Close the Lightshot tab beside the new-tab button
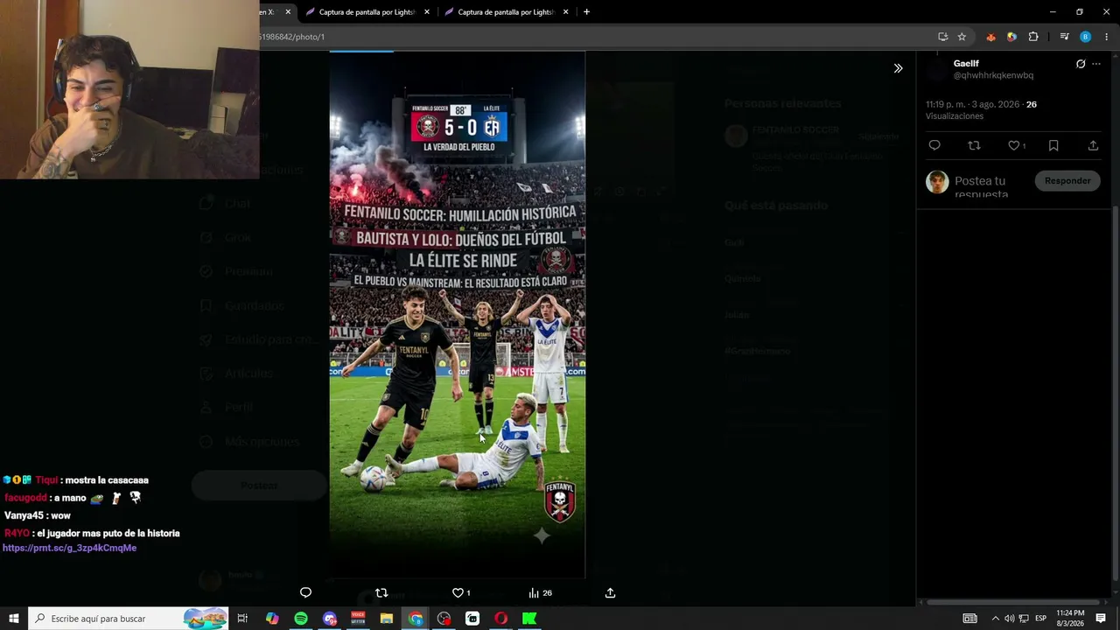The image size is (1120, 630). 566,12
